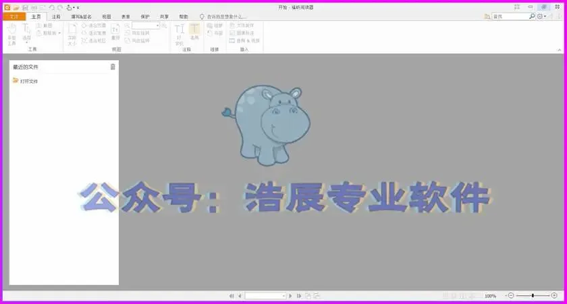Go to the next page in status bar
567x304 pixels.
[x=290, y=296]
